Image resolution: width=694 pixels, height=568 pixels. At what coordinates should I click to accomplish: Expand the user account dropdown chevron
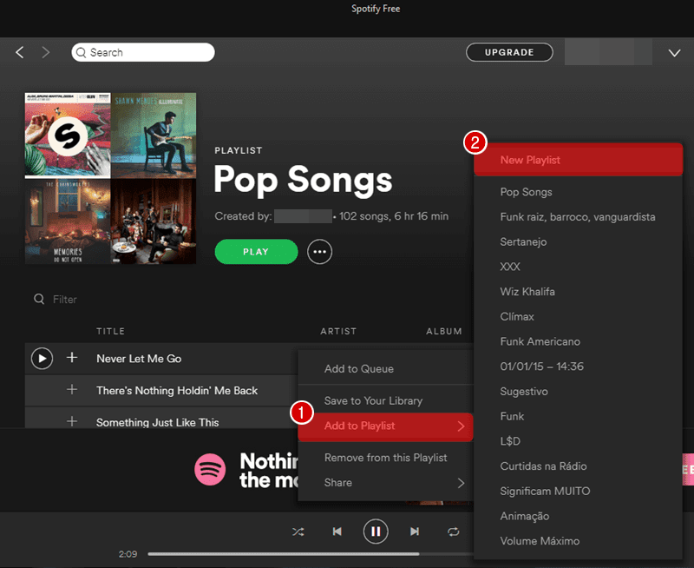pyautogui.click(x=674, y=52)
